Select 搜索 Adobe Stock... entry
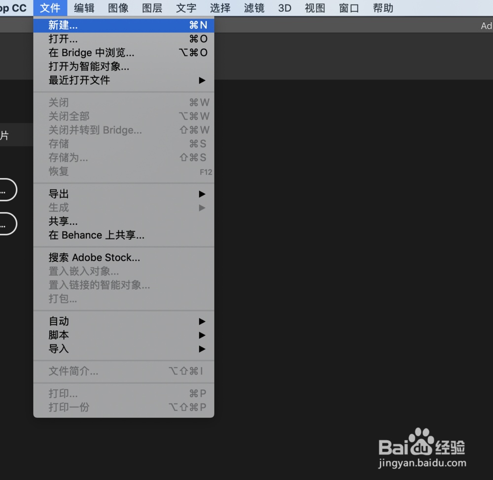Viewport: 493px width, 480px height. pos(124,257)
